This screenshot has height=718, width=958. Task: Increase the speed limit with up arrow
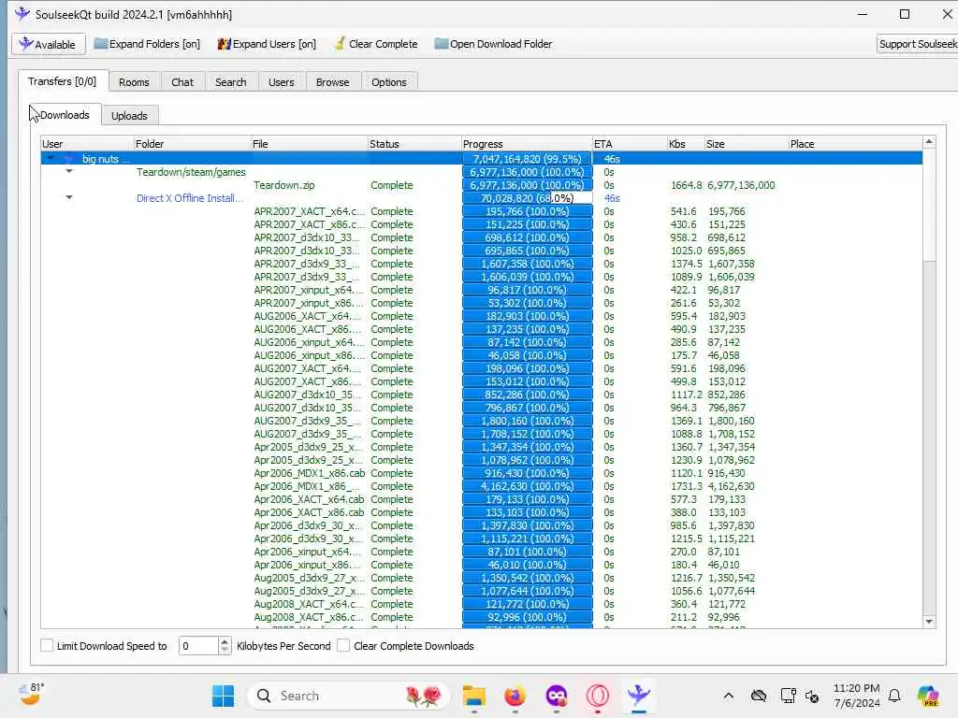pos(225,641)
